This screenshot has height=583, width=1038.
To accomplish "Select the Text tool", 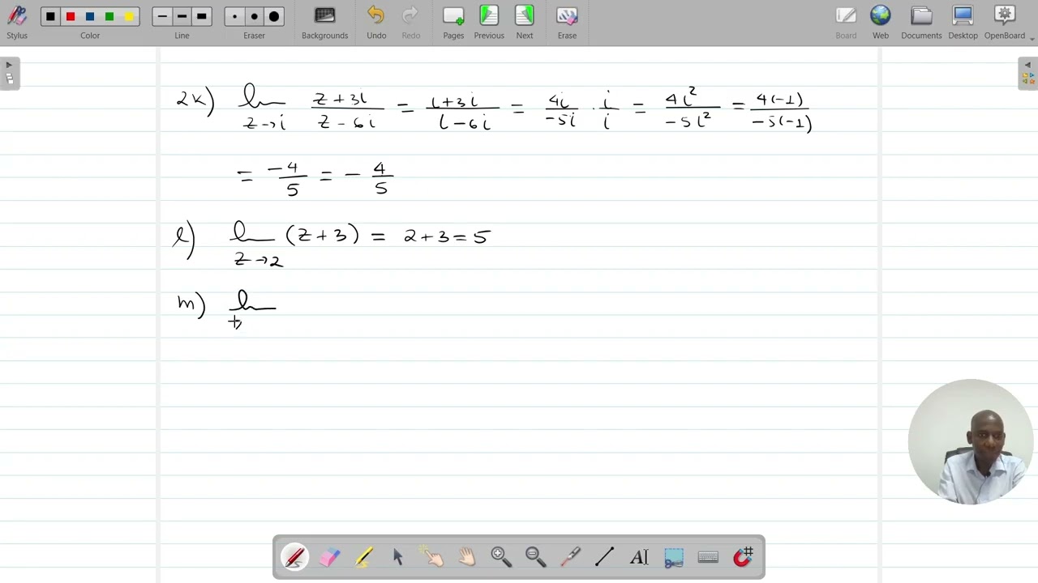I will point(639,557).
